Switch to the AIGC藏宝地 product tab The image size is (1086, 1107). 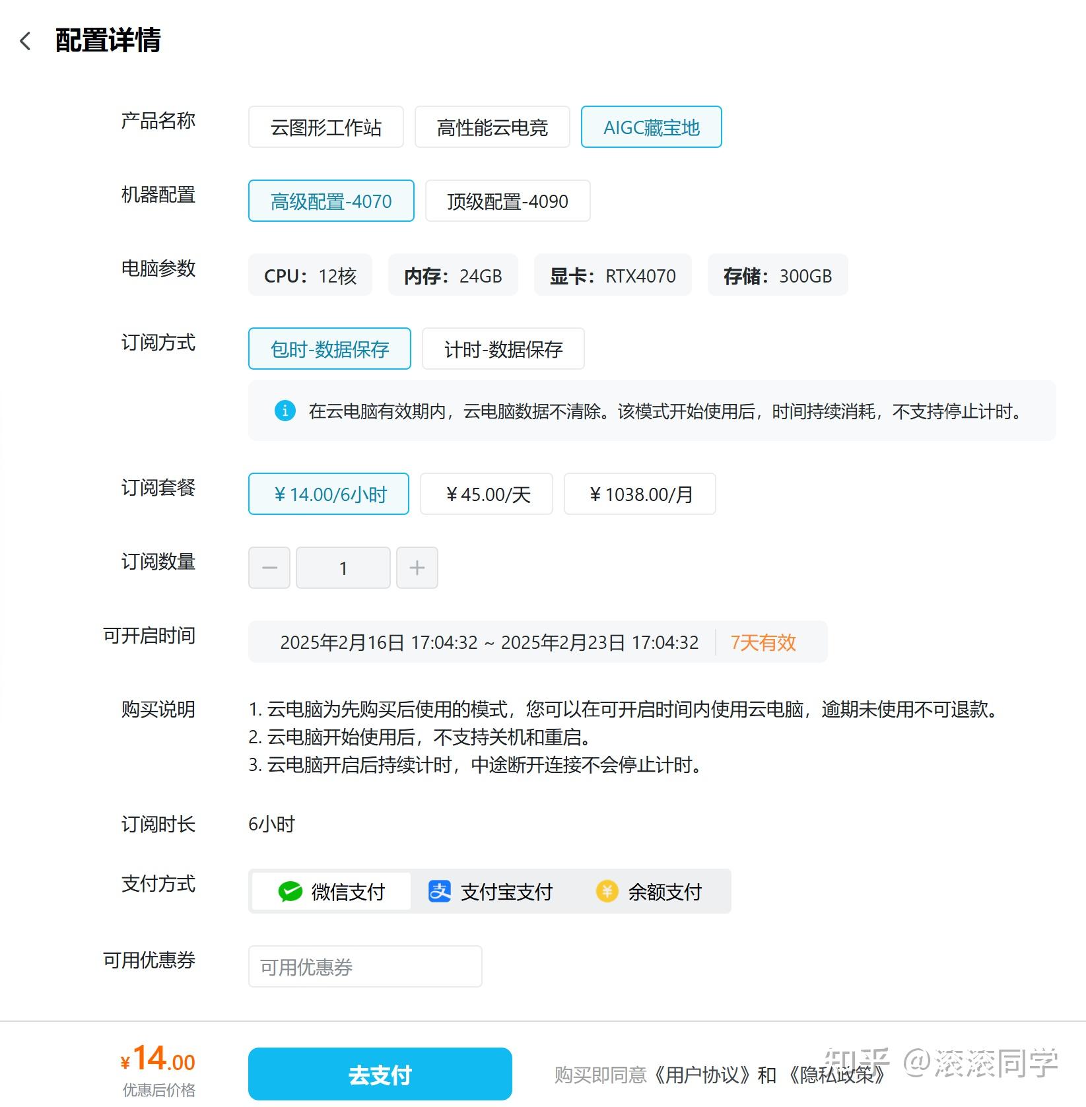651,127
